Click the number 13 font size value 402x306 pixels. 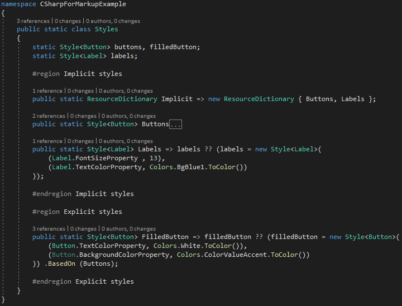pyautogui.click(x=154, y=158)
